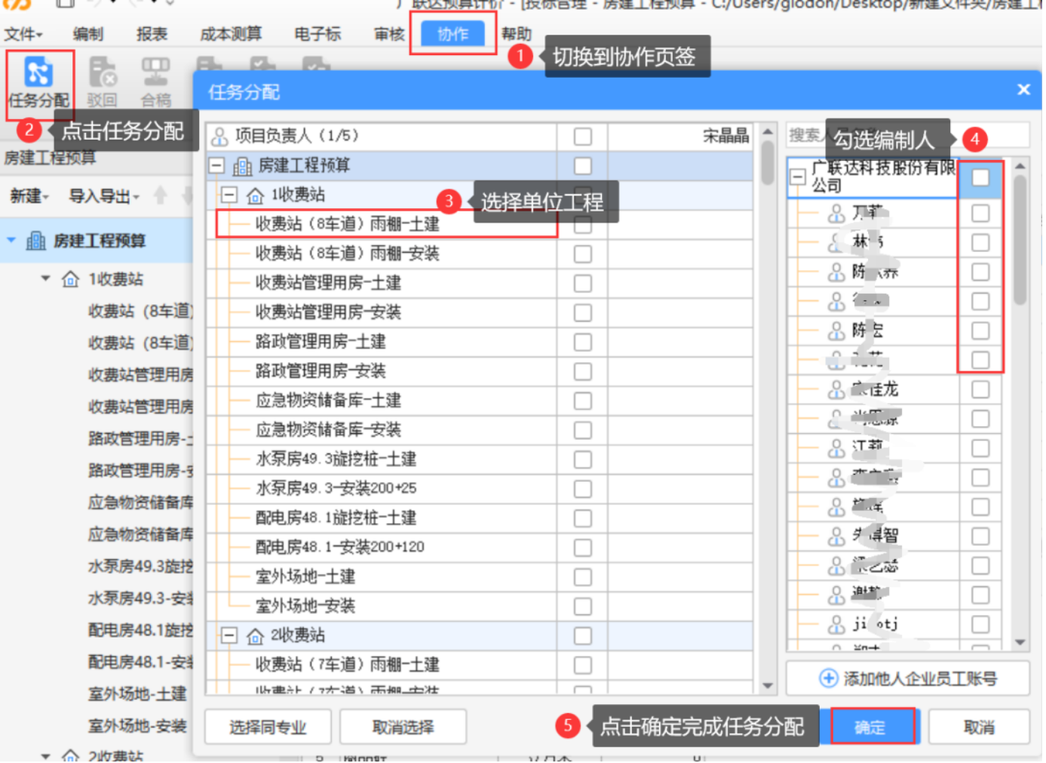Image resolution: width=1046 pixels, height=763 pixels.
Task: Click the member list vertical scrollbar thumb
Action: pyautogui.click(x=1020, y=240)
